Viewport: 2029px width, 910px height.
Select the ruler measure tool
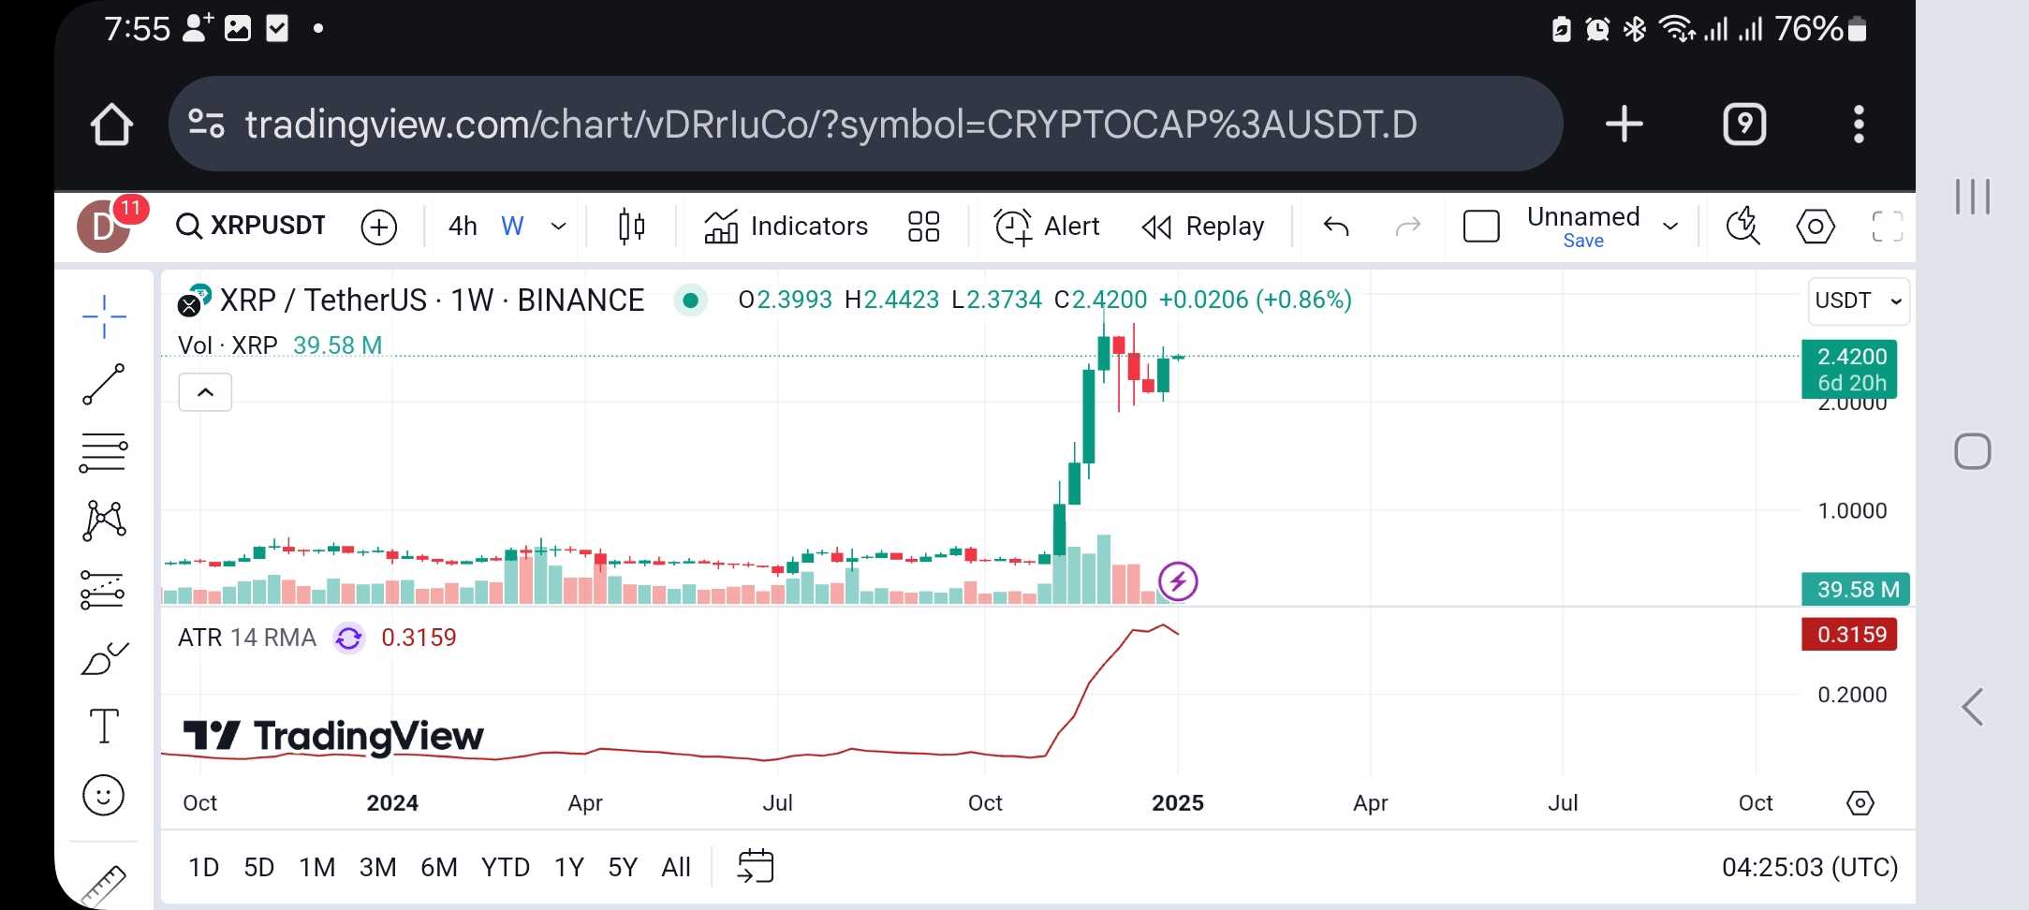103,885
